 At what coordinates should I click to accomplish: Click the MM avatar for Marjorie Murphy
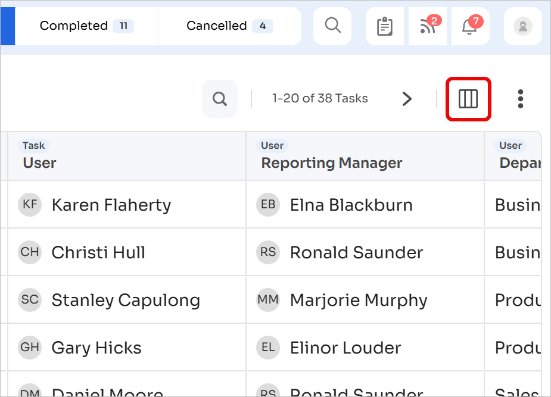point(268,299)
